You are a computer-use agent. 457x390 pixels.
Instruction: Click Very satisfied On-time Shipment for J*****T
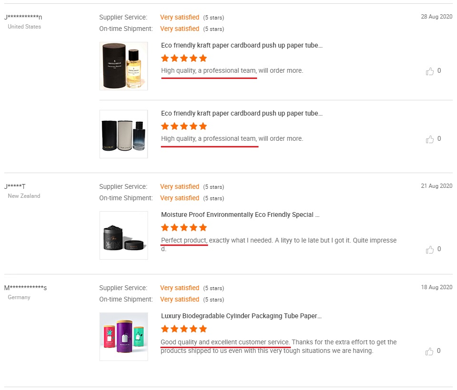coord(179,198)
